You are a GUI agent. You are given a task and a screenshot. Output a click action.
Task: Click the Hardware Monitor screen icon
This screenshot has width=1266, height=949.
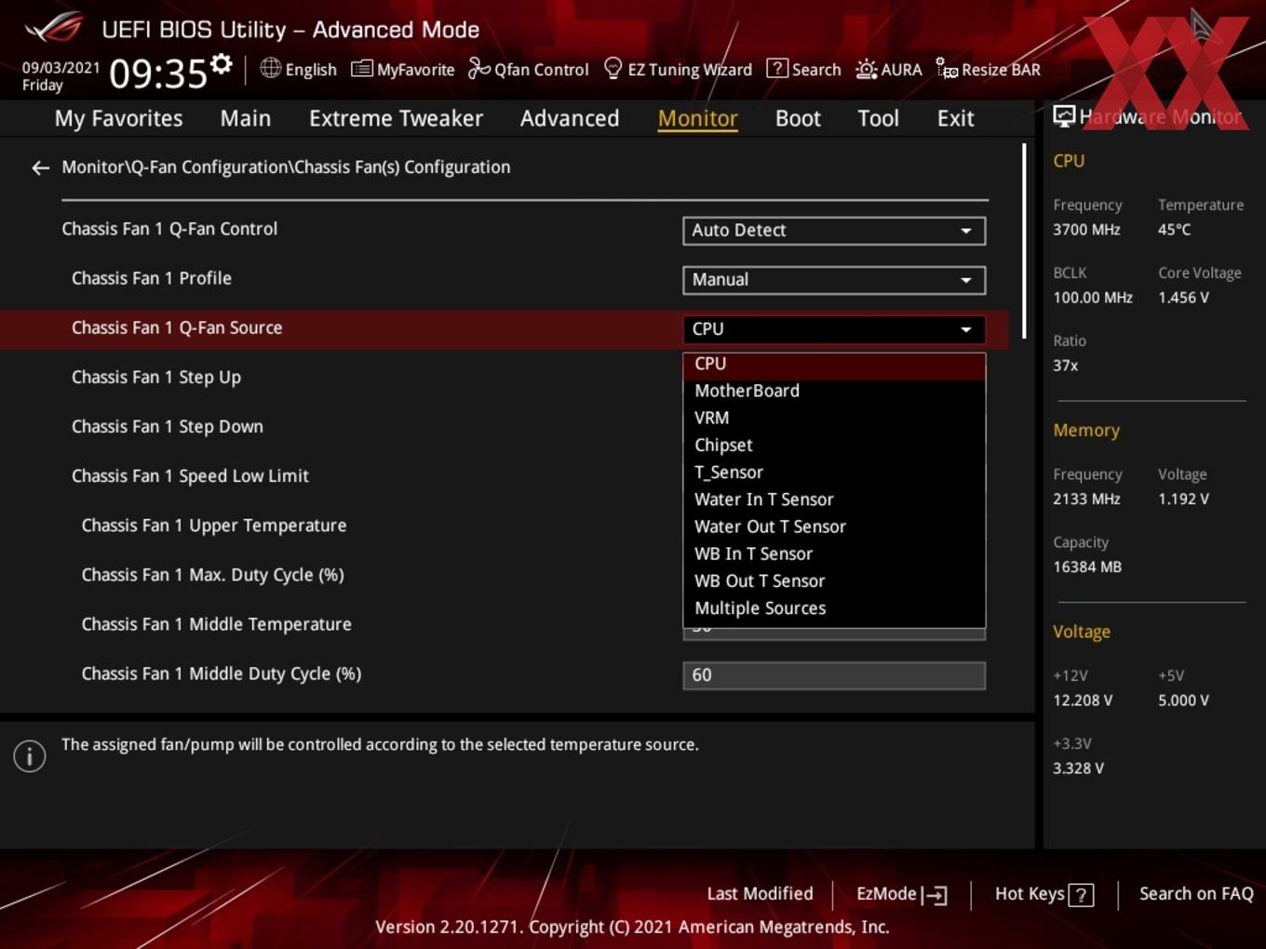pos(1064,116)
